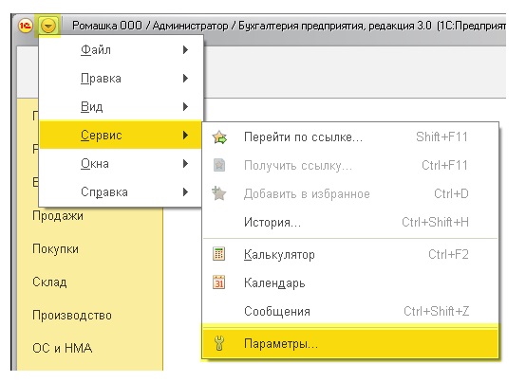Open the main menu dropdown button
The image size is (526, 382).
[48, 26]
